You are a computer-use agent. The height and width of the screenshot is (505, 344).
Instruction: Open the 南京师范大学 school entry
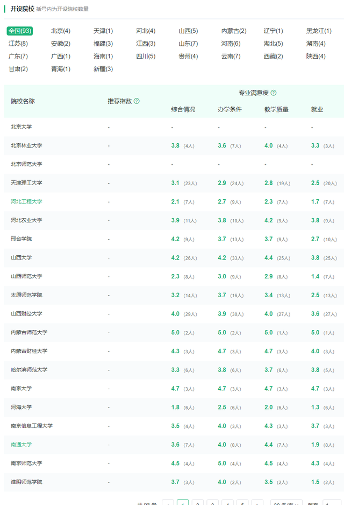tap(26, 463)
